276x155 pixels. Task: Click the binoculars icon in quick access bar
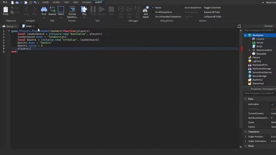pos(17,3)
